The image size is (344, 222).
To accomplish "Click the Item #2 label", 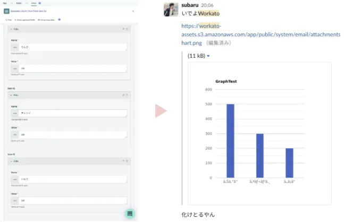I will 11,88.
